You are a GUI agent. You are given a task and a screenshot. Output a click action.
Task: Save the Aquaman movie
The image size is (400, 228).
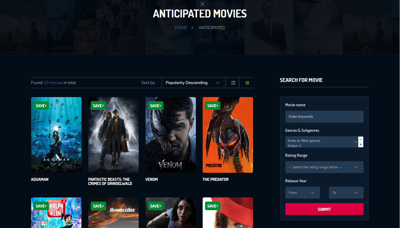tap(41, 106)
